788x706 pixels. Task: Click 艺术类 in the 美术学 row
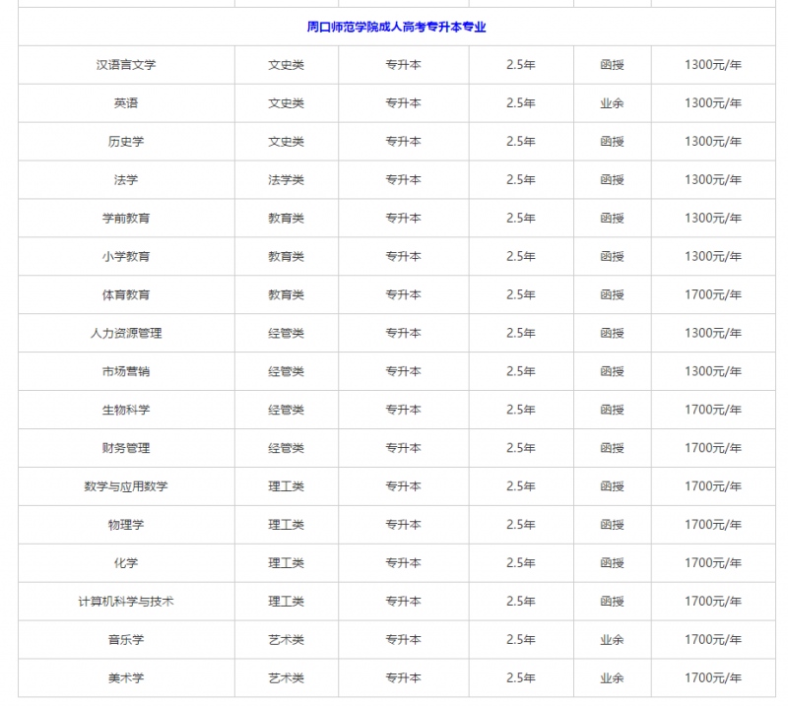point(286,678)
